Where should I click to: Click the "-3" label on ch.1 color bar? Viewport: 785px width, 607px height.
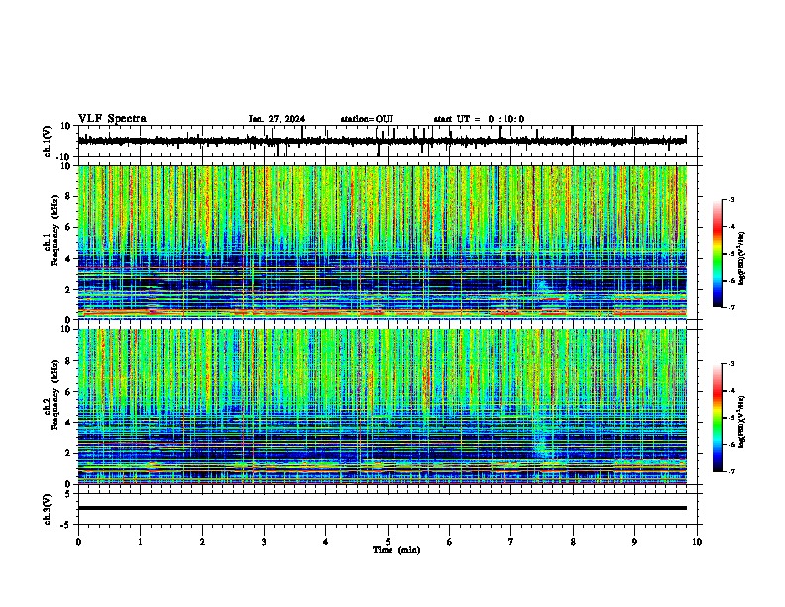[x=731, y=200]
